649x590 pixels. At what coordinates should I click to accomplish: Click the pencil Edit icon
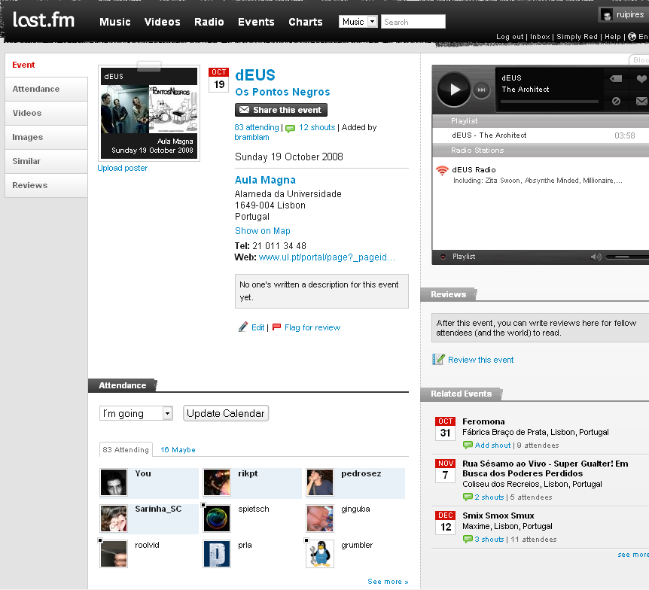243,327
